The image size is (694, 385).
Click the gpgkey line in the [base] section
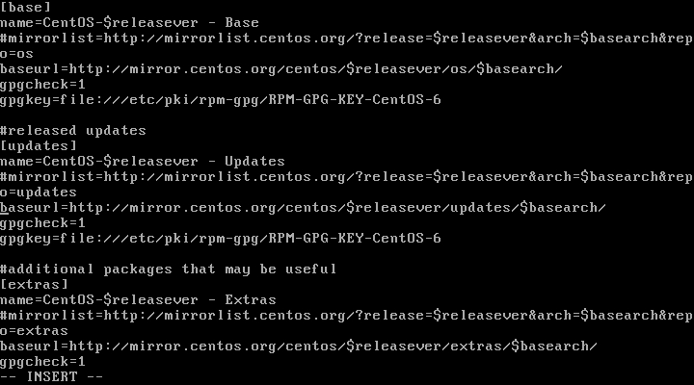pyautogui.click(x=220, y=99)
